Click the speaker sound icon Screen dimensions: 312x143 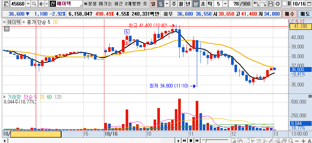point(41,4)
